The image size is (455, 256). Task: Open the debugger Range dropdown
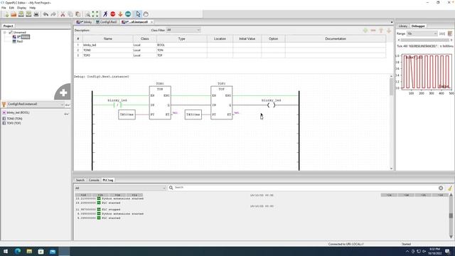tap(422, 33)
